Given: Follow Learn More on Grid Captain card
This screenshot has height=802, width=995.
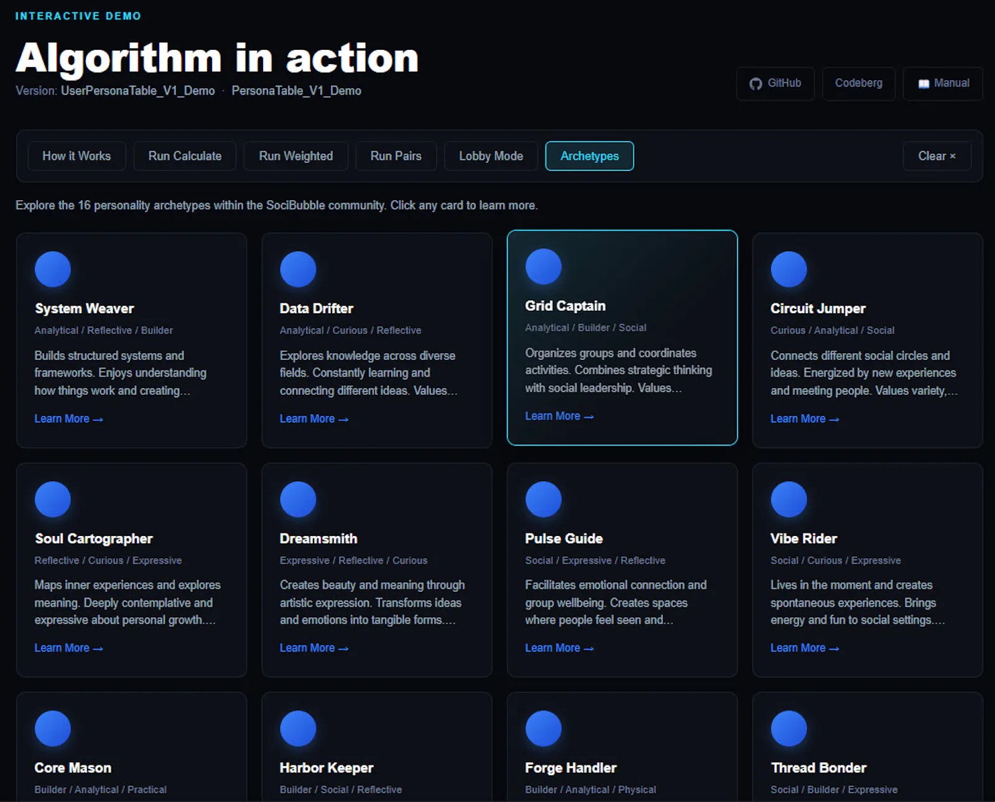Looking at the screenshot, I should [x=559, y=417].
